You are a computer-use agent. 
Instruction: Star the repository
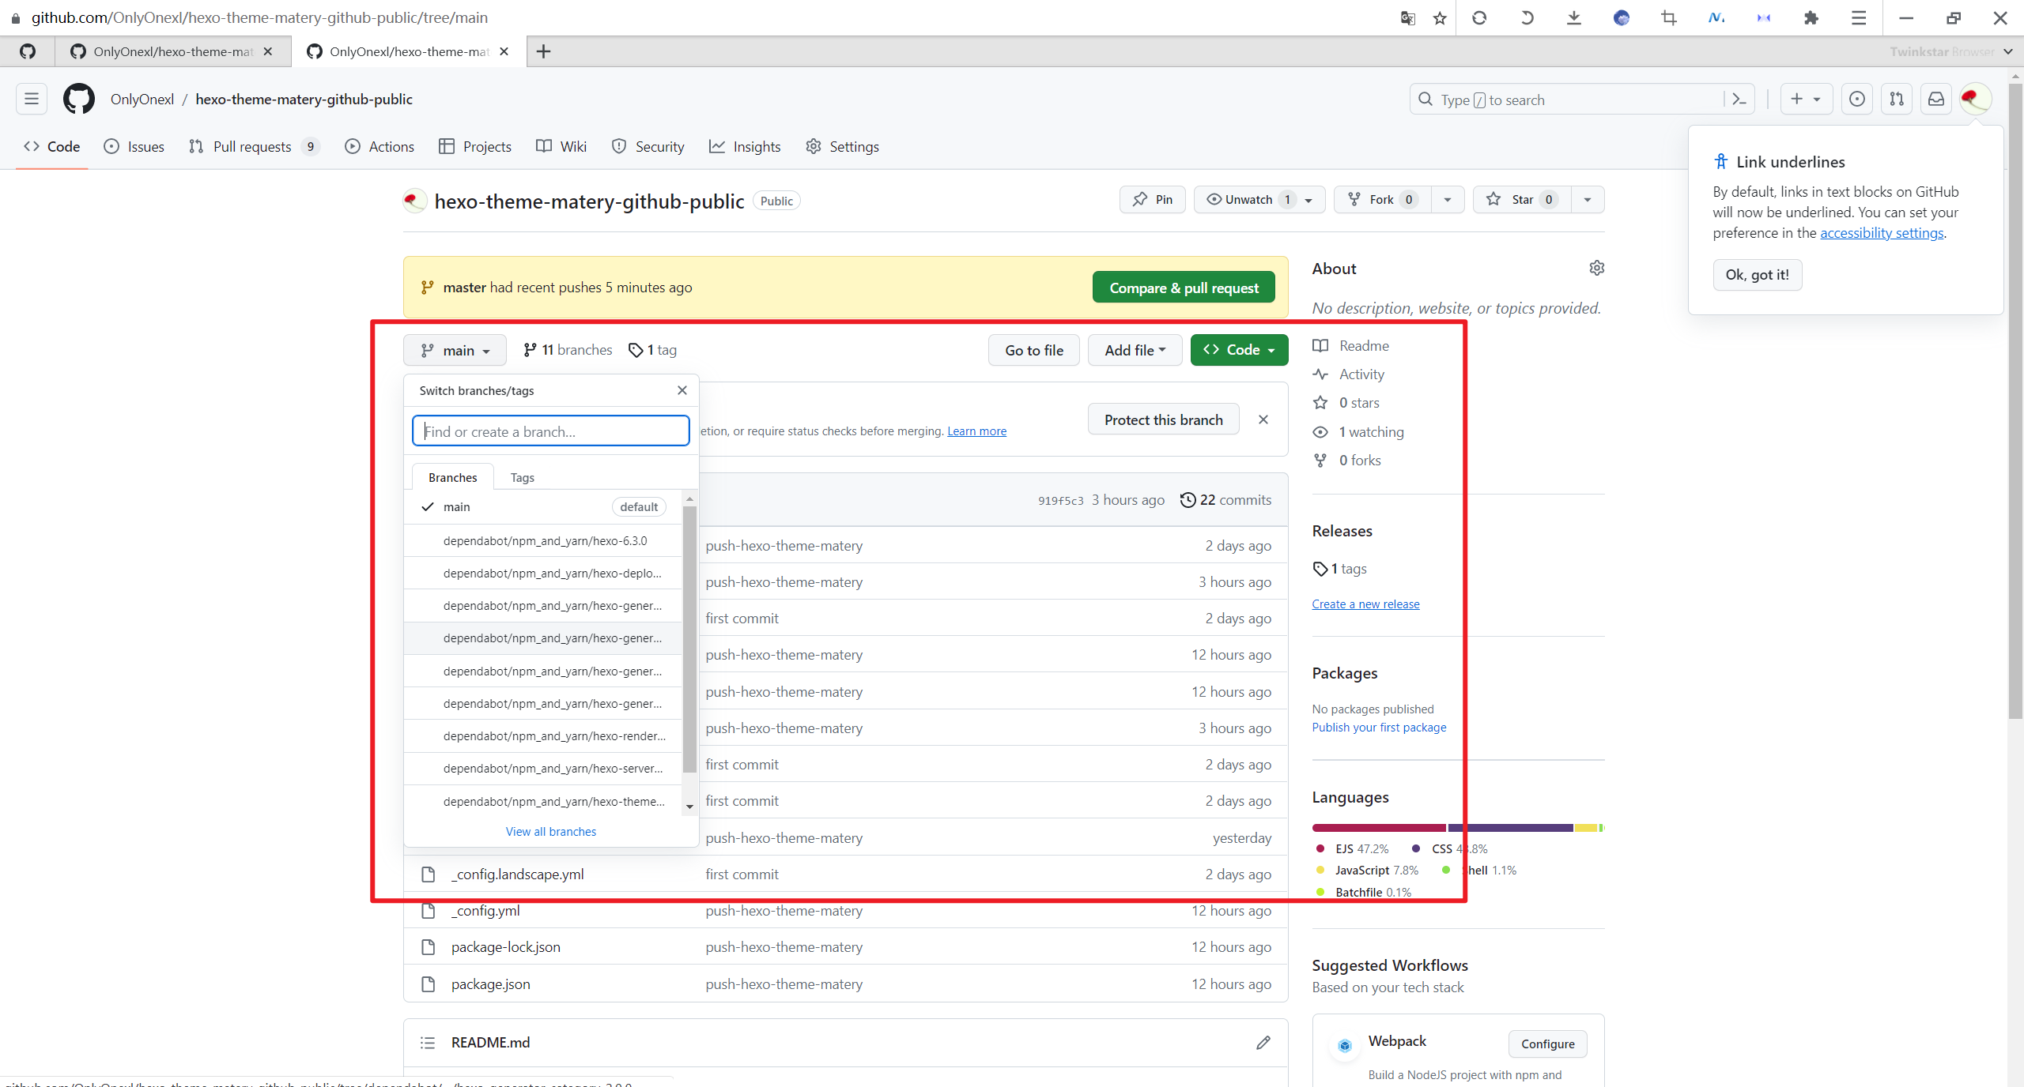[1522, 199]
